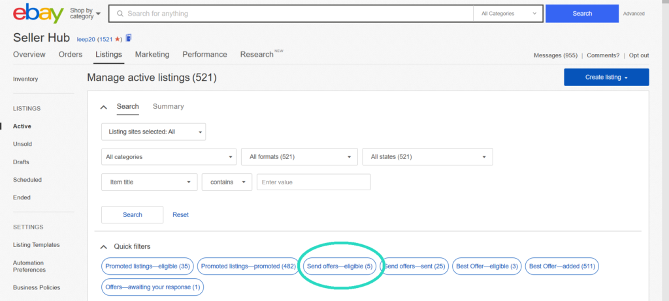Screen dimensions: 669x301
Task: Click the 1521 feedback score link
Action: click(x=106, y=39)
